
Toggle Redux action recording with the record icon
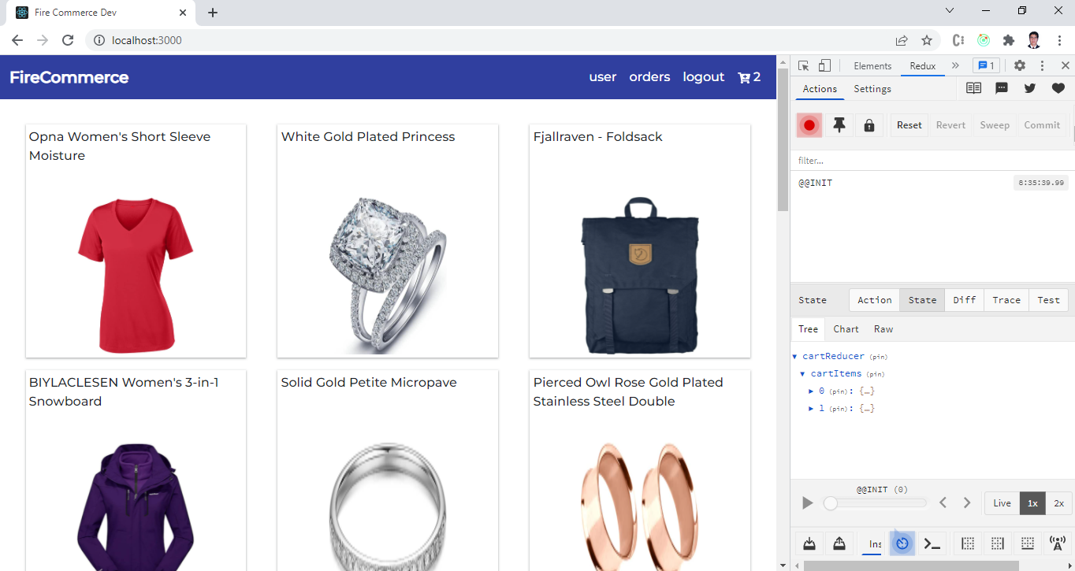click(x=809, y=124)
